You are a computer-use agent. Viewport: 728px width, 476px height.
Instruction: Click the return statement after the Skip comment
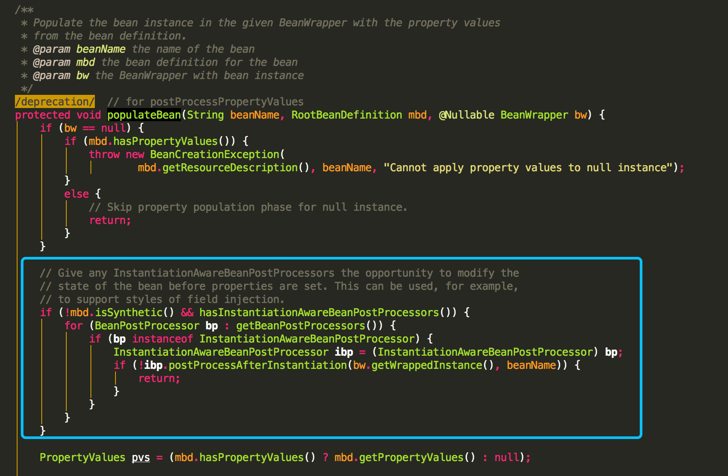[110, 220]
